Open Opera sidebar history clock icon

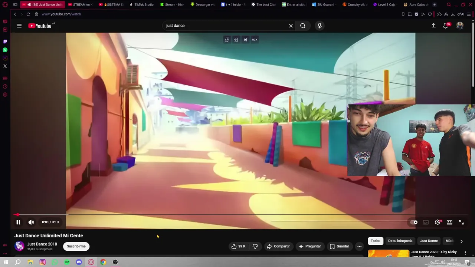(5, 86)
